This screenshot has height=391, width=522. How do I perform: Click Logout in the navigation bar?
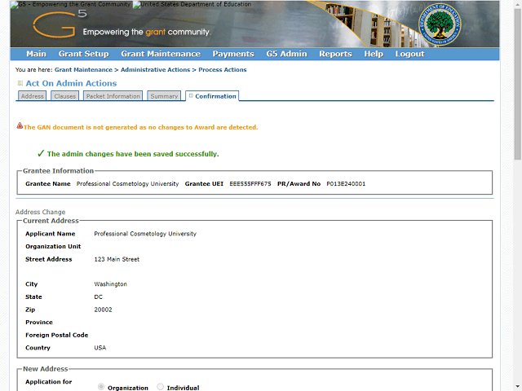click(409, 54)
